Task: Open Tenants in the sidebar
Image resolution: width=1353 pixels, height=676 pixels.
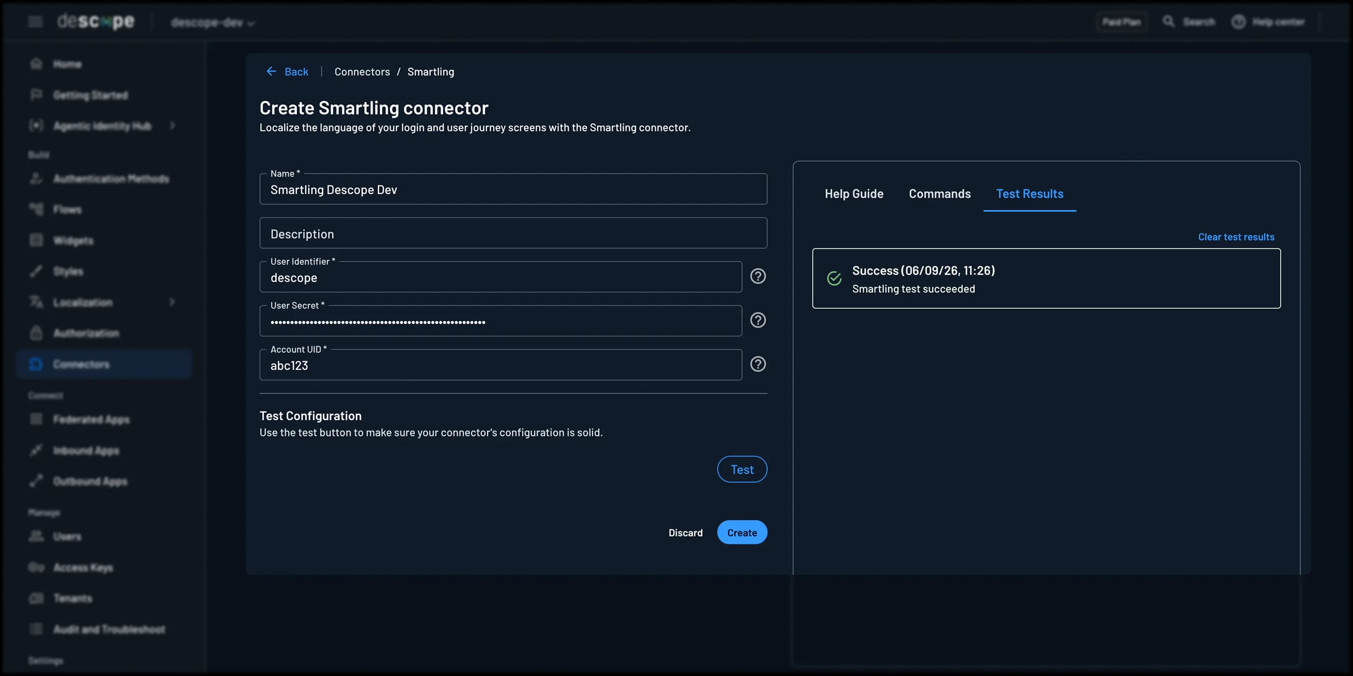Action: pyautogui.click(x=103, y=598)
